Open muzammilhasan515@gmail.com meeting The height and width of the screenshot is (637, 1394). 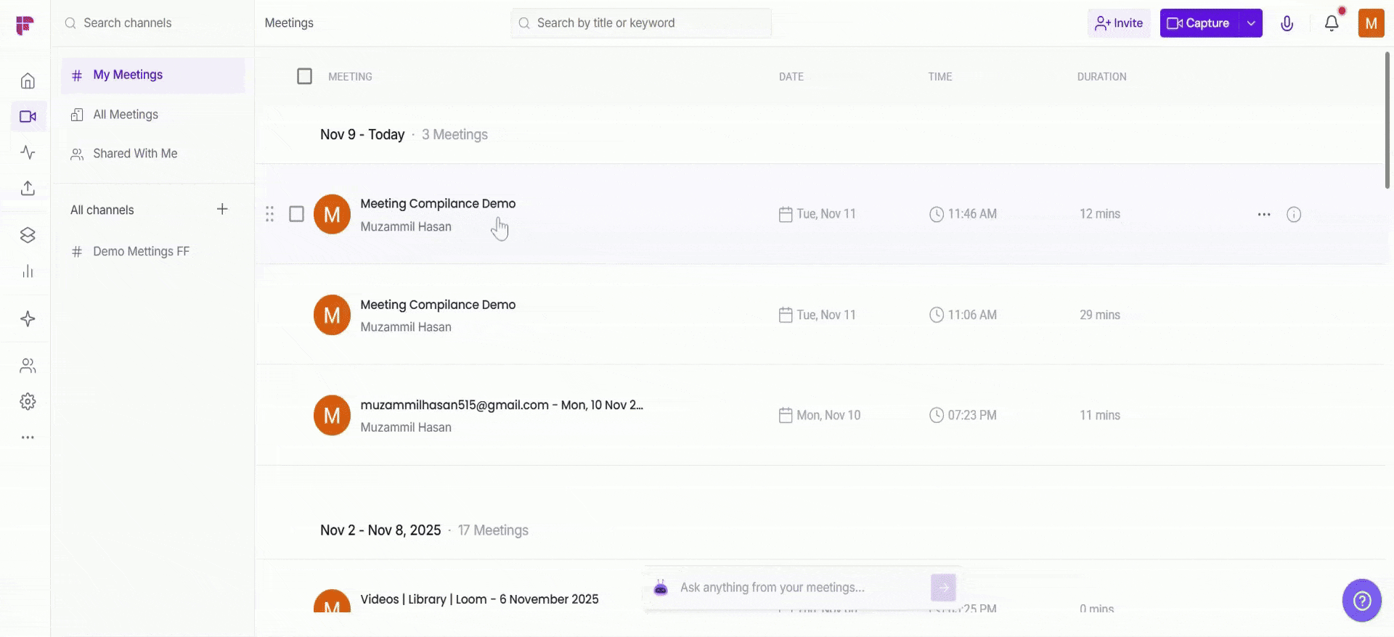[x=502, y=405]
